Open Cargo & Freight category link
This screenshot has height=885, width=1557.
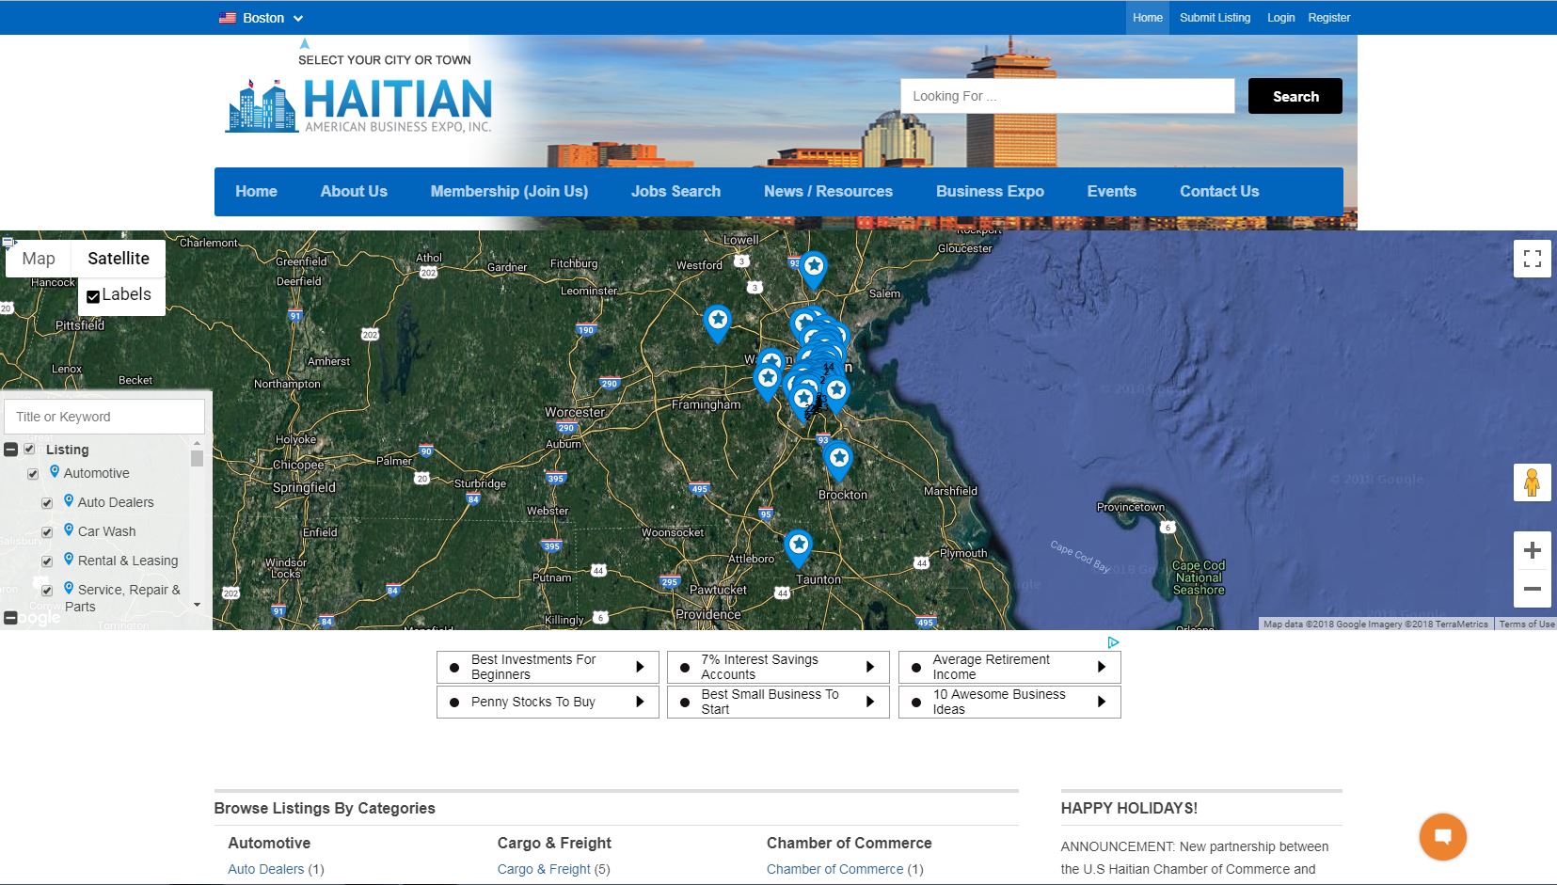tap(544, 869)
